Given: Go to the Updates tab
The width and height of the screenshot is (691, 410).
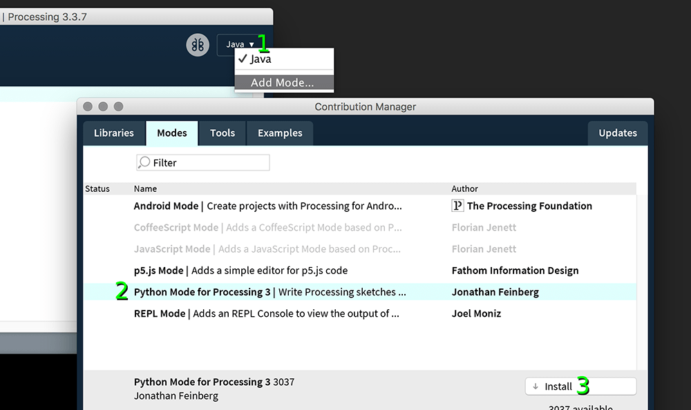Looking at the screenshot, I should pyautogui.click(x=617, y=133).
